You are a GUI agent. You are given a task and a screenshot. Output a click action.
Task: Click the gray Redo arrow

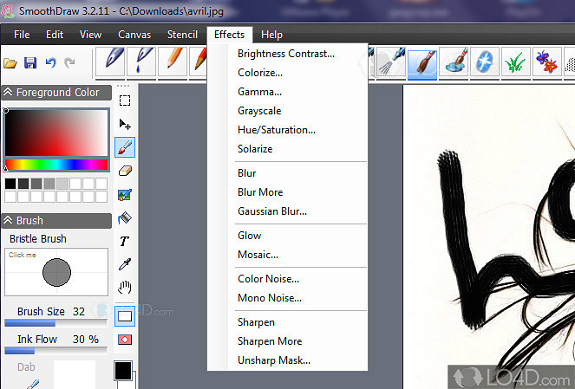pyautogui.click(x=69, y=62)
